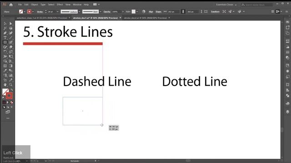Choose the Line Segment tool
The width and height of the screenshot is (291, 163).
pyautogui.click(x=11, y=38)
